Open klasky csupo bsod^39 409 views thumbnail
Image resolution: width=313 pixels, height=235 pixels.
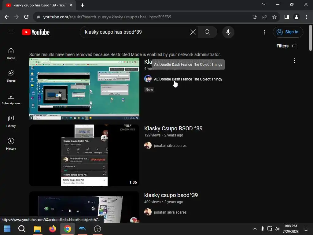[84, 207]
